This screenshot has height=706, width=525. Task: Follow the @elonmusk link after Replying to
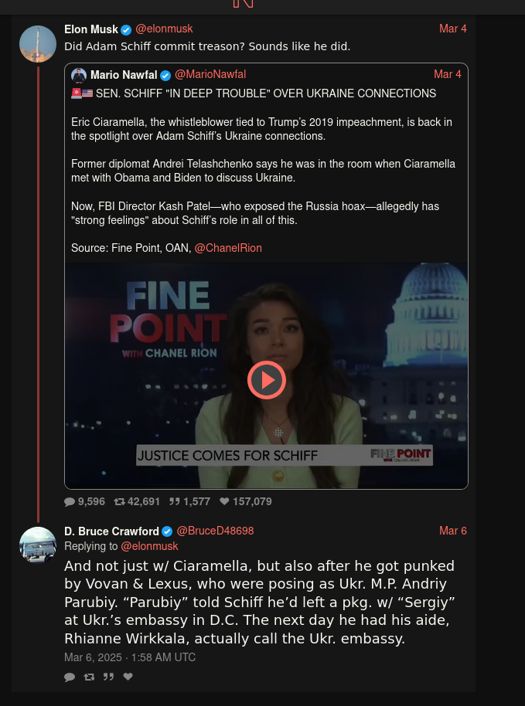[150, 546]
